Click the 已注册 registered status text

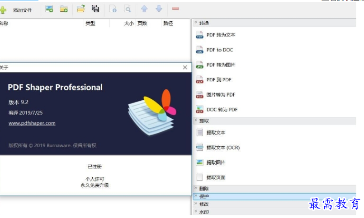[95, 167]
